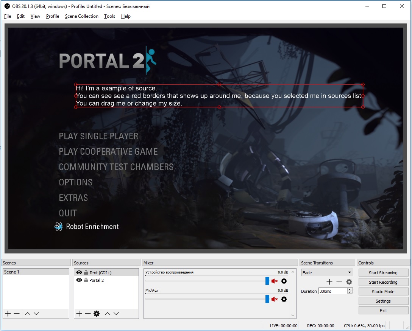Toggle visibility of Portal 2 source
The image size is (412, 331).
pyautogui.click(x=79, y=280)
